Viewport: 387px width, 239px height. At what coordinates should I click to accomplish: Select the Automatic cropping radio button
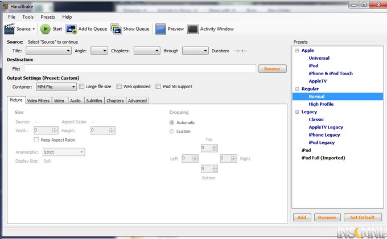tap(172, 122)
